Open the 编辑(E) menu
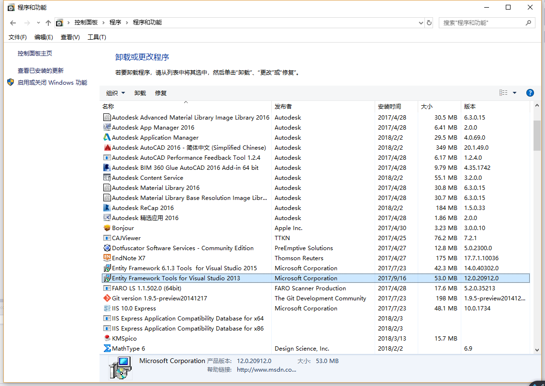 click(44, 37)
